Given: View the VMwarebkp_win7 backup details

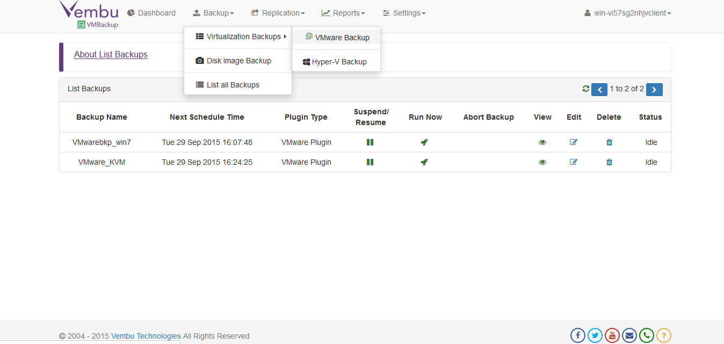Looking at the screenshot, I should pyautogui.click(x=542, y=142).
